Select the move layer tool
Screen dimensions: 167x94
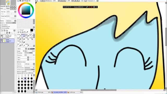[x=18, y=32]
